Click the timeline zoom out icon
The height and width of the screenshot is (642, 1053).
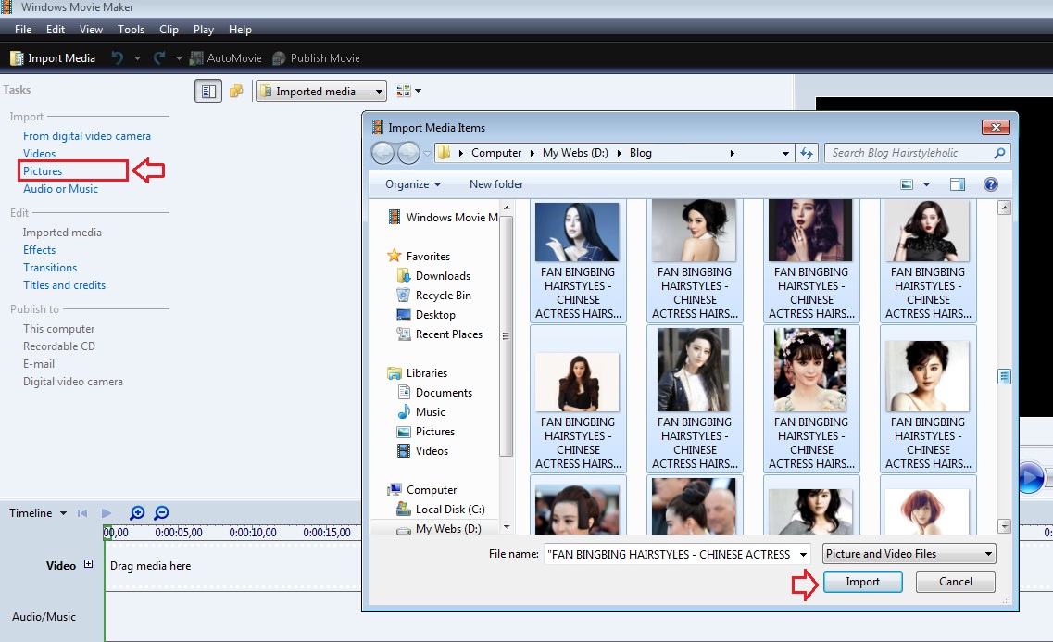click(x=161, y=513)
